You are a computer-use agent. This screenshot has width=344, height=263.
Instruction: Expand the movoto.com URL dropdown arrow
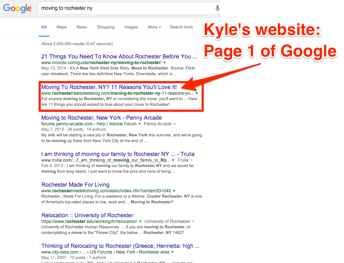tap(165, 63)
